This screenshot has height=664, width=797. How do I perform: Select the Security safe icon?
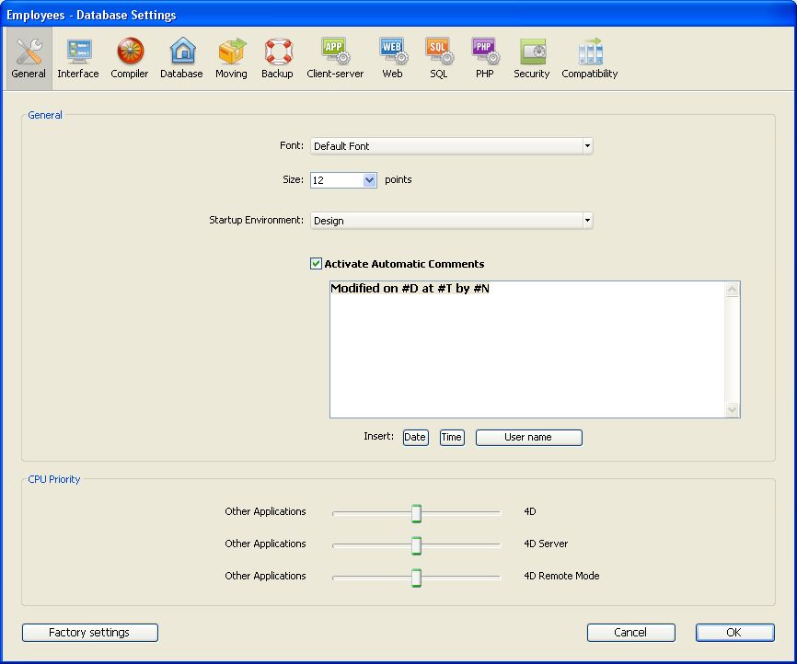[532, 52]
